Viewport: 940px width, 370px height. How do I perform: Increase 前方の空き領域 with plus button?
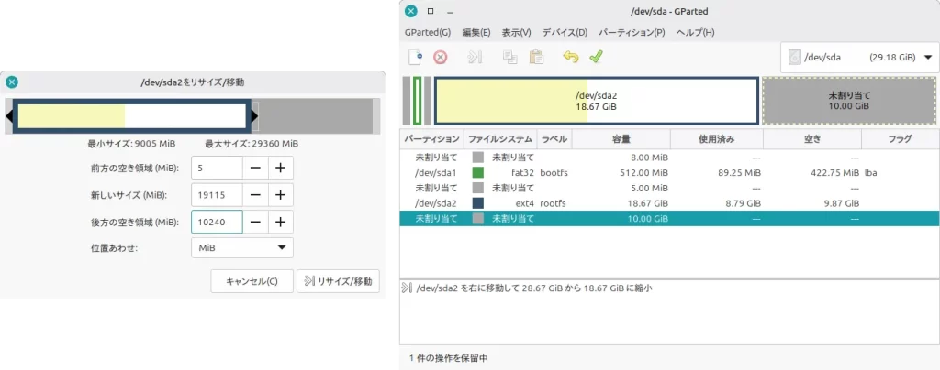pos(280,168)
